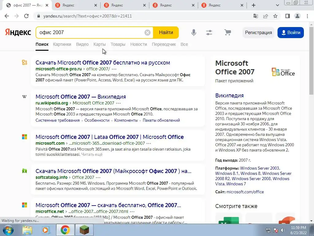Open the Google Translate page icon
Image resolution: width=314 pixels, height=236 pixels.
(x=255, y=16)
